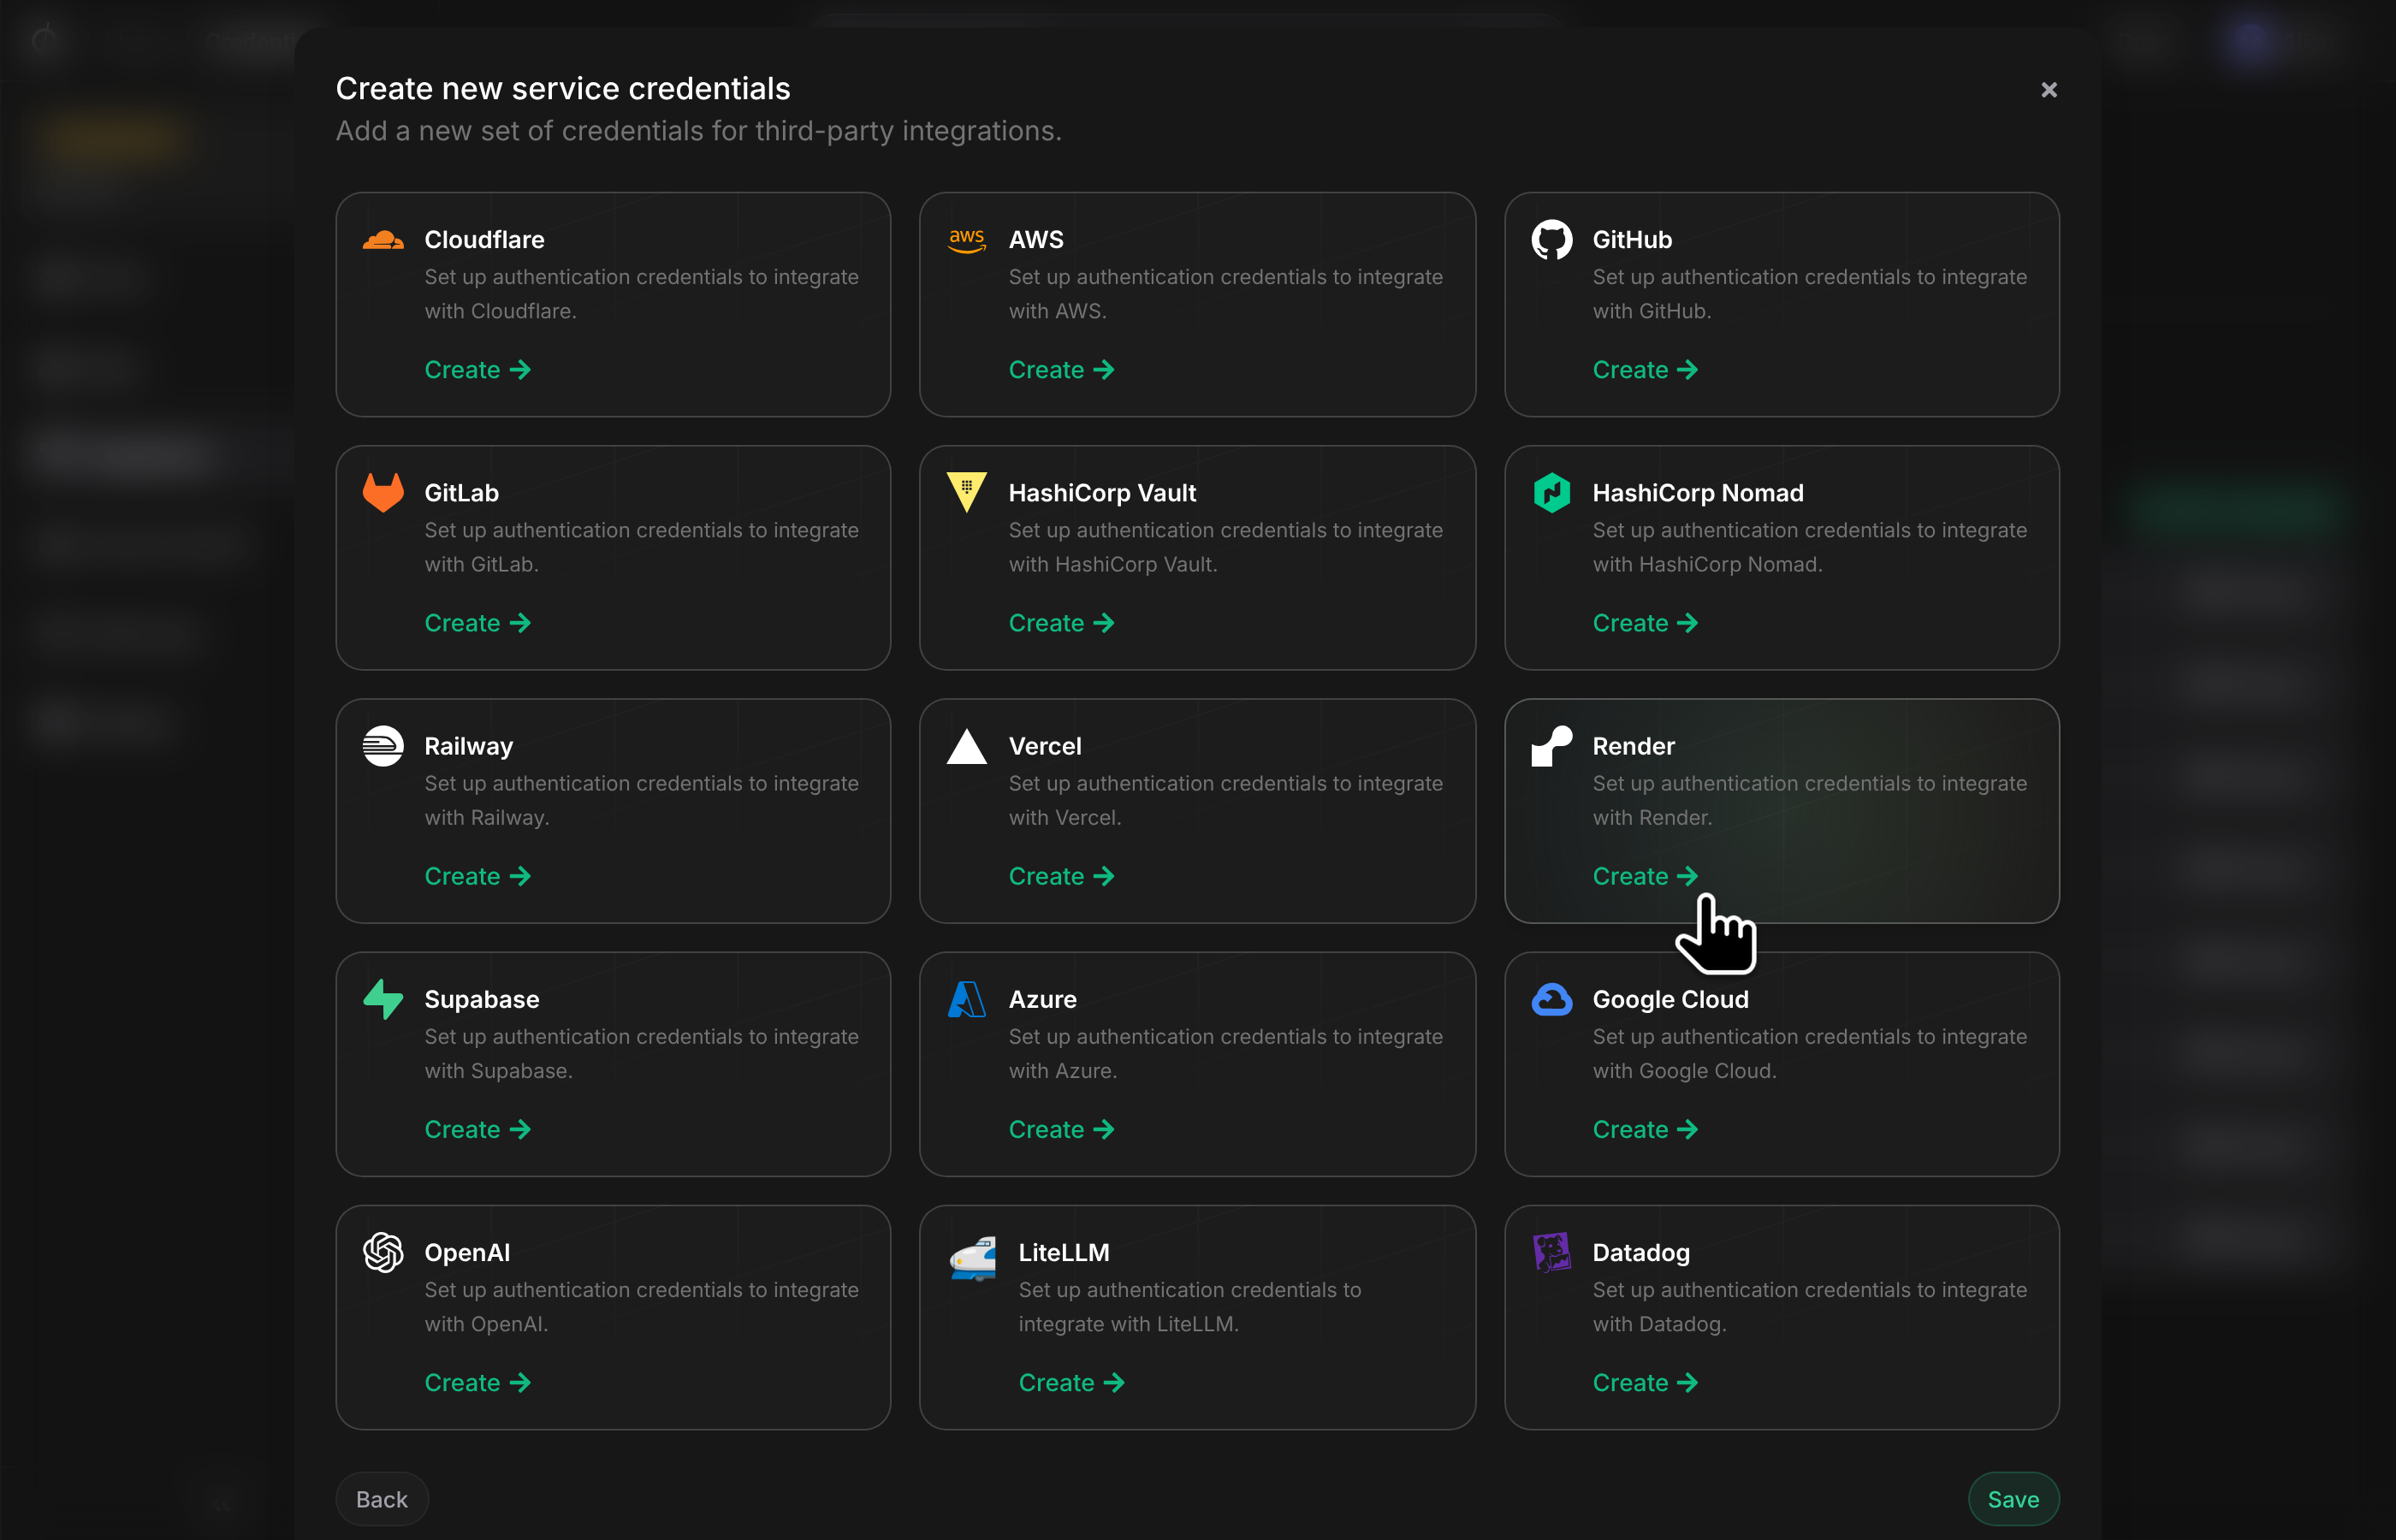Close the service credentials dialog

pos(2049,90)
